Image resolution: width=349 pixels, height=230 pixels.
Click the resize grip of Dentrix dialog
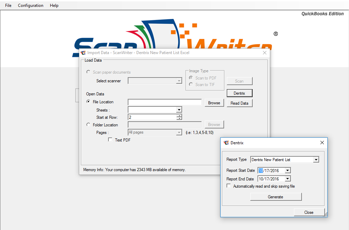click(x=326, y=215)
